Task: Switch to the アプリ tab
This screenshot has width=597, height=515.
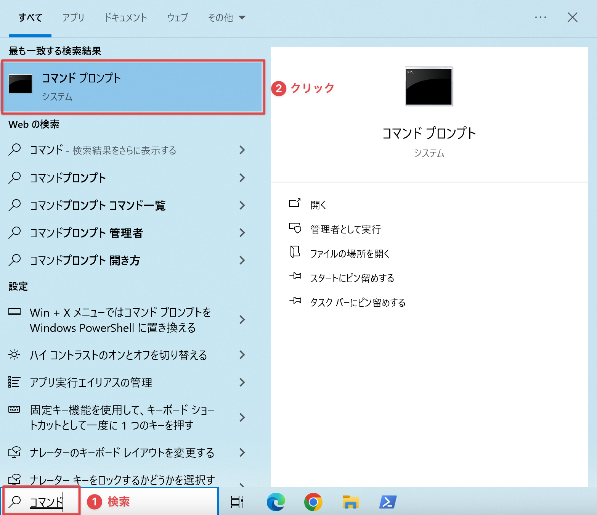Action: pos(73,18)
